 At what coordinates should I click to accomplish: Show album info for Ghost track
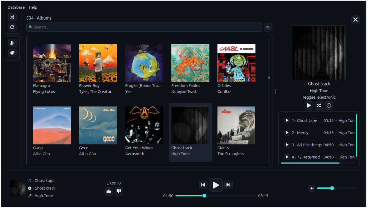pos(329,106)
